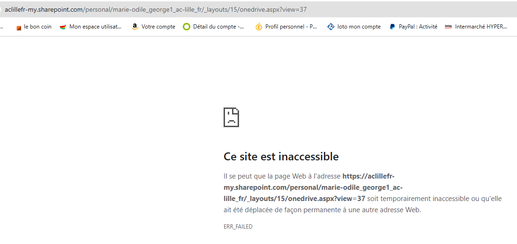Click the Amazon logo favicon
Image resolution: width=517 pixels, height=244 pixels.
(x=134, y=27)
